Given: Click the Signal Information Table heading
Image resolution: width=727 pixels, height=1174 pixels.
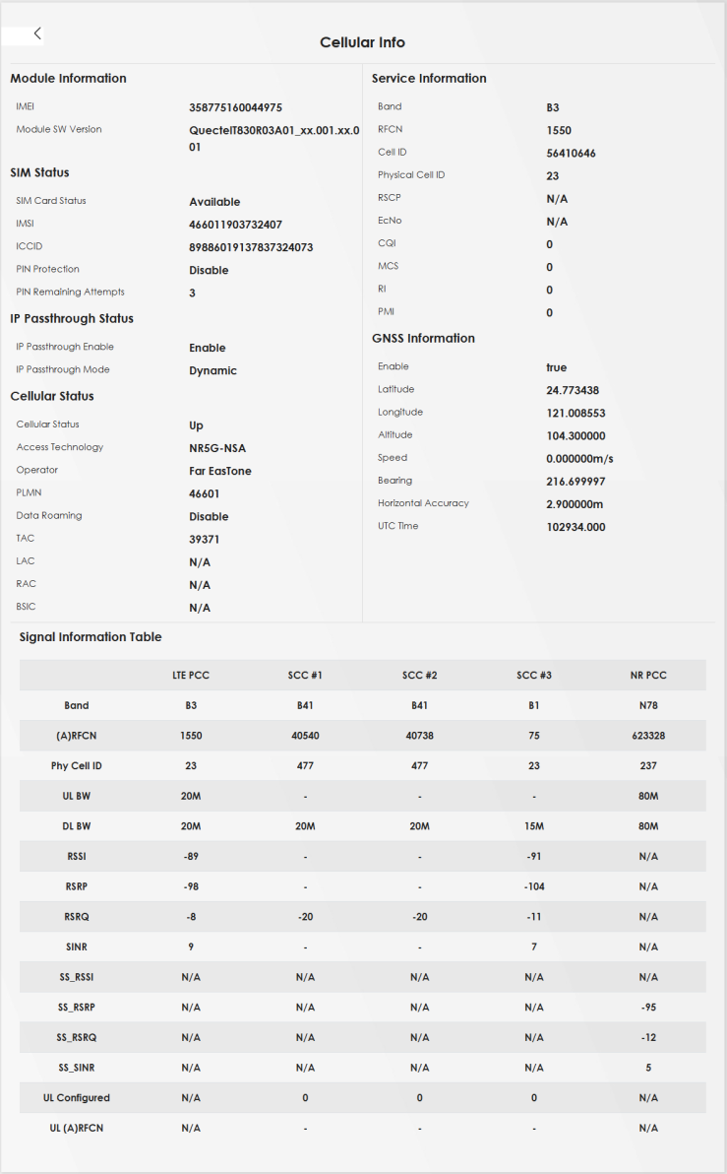Looking at the screenshot, I should tap(91, 637).
